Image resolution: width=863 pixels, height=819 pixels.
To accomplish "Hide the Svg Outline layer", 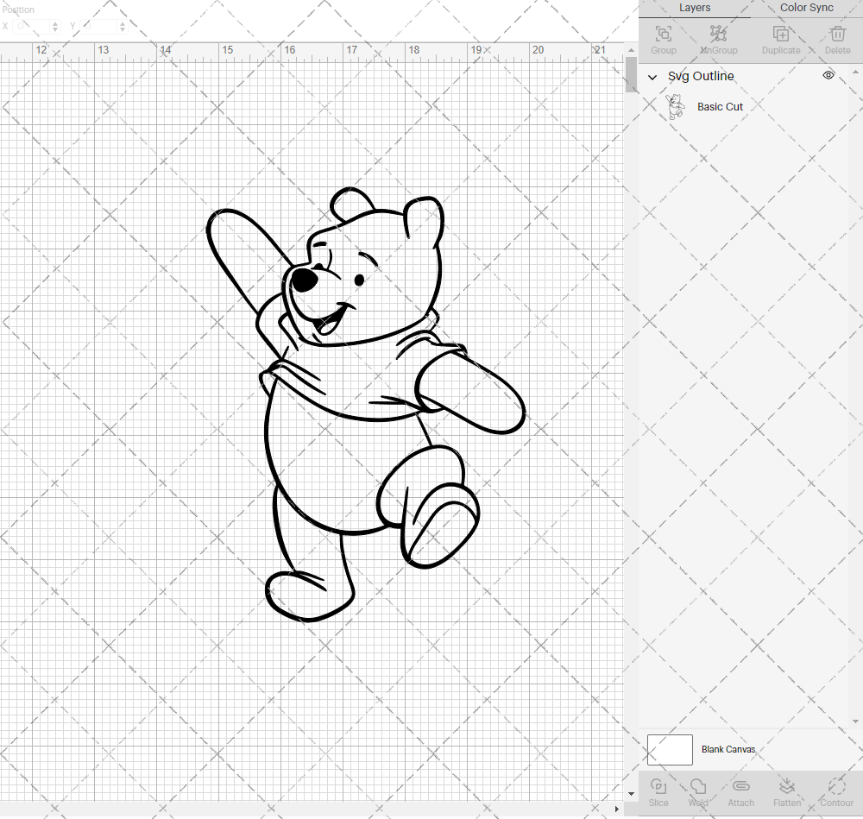I will point(828,75).
